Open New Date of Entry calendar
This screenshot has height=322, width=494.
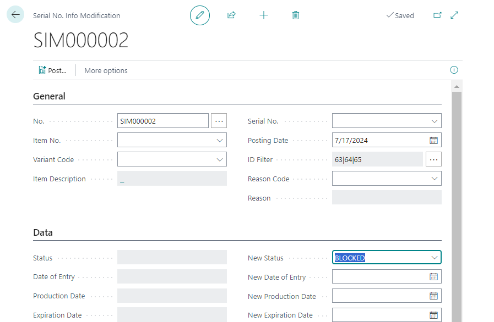(x=434, y=277)
